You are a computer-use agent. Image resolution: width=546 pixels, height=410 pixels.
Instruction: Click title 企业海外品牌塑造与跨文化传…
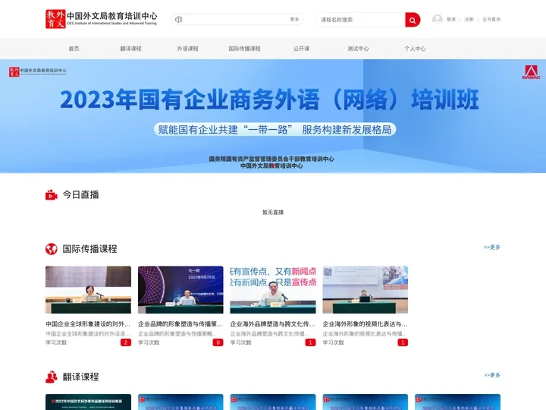(x=272, y=324)
